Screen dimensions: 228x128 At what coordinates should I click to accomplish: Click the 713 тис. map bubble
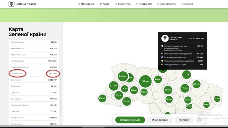click(186, 74)
